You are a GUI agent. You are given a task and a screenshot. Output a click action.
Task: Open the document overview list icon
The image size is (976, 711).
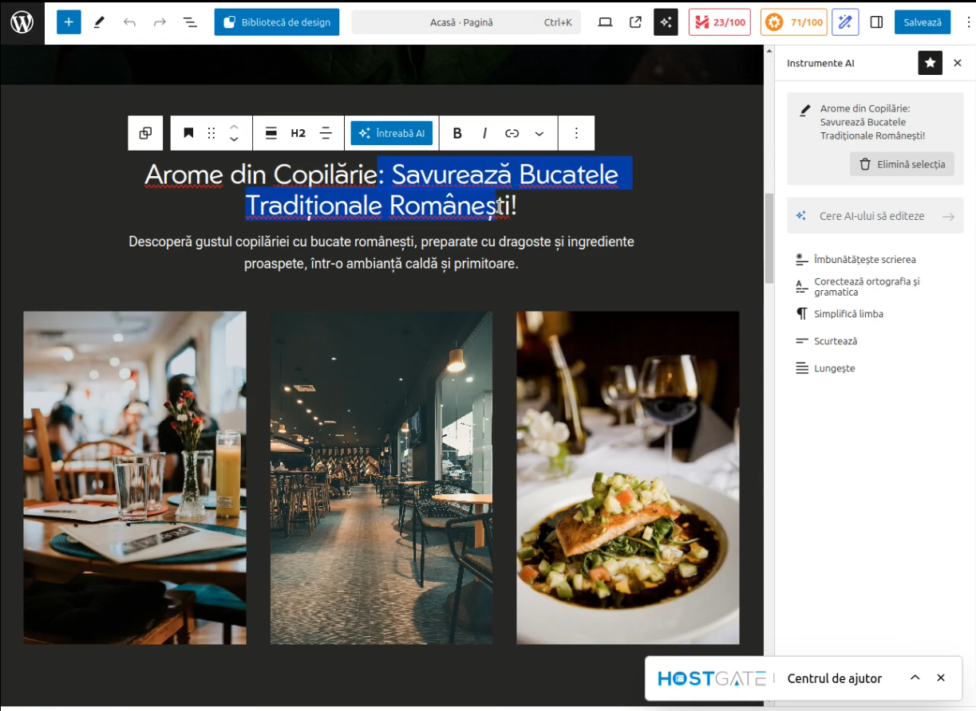(190, 22)
